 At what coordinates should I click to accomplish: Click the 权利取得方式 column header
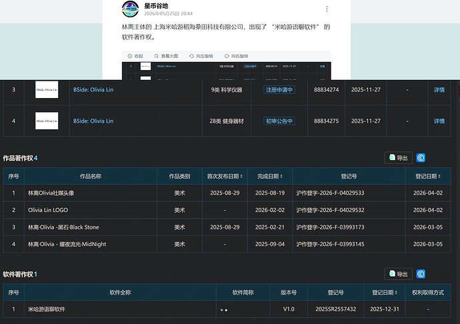[428, 292]
